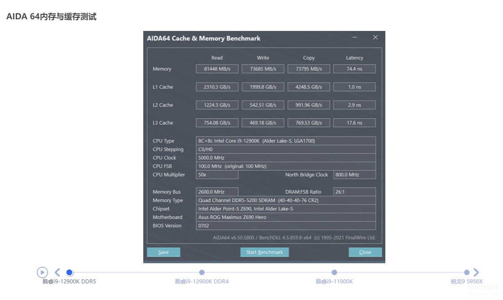Click the Memory Read value field

point(217,69)
